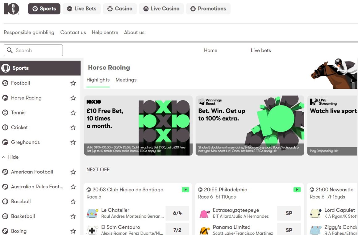Bet on El Som Centauro at 7/2
This screenshot has height=235, width=358.
pyautogui.click(x=177, y=229)
